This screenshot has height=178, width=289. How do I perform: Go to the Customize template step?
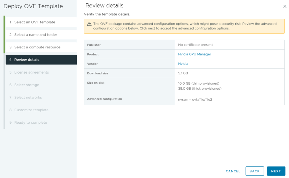(x=31, y=110)
